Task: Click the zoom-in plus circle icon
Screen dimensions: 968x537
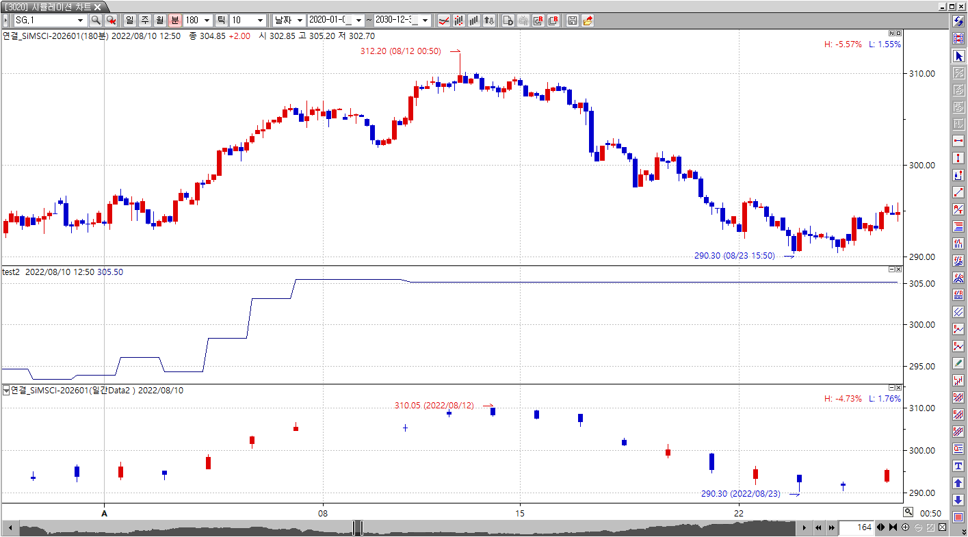Action: 906,527
